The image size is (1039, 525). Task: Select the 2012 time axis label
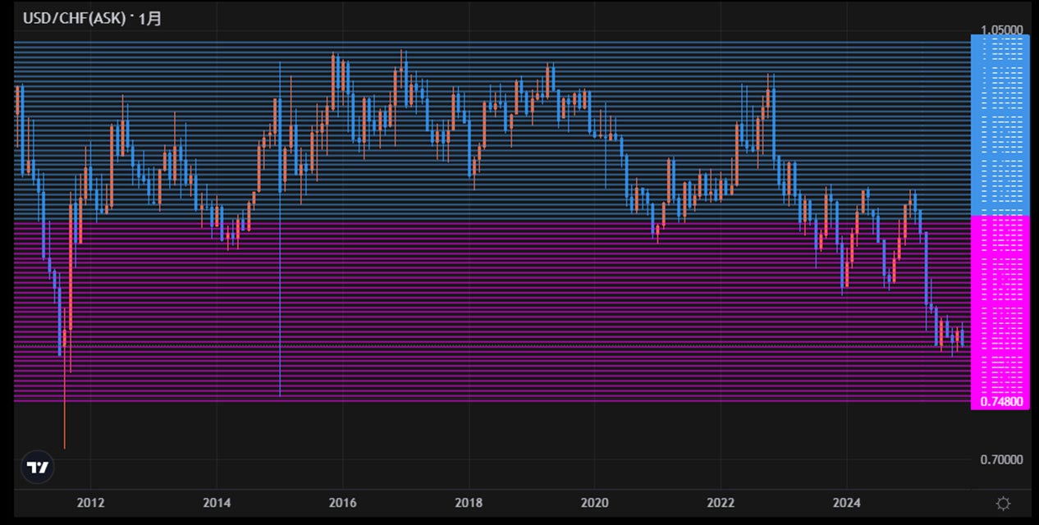pos(90,502)
